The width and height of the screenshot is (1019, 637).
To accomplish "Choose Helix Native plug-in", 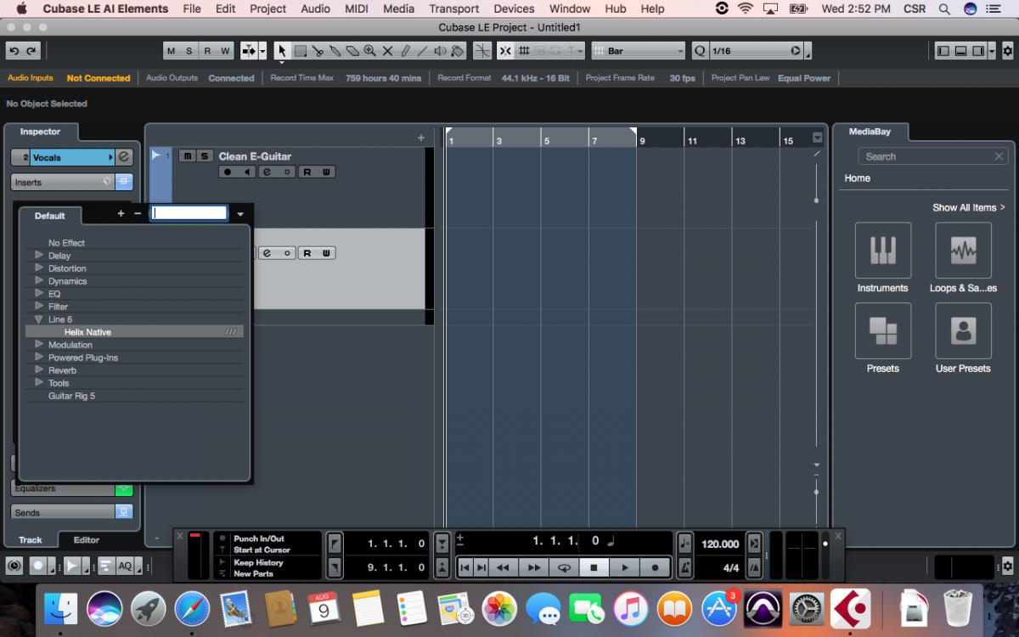I will click(x=87, y=332).
